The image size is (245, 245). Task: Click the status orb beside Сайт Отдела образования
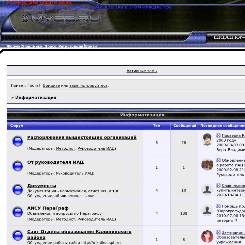pyautogui.click(x=17, y=235)
